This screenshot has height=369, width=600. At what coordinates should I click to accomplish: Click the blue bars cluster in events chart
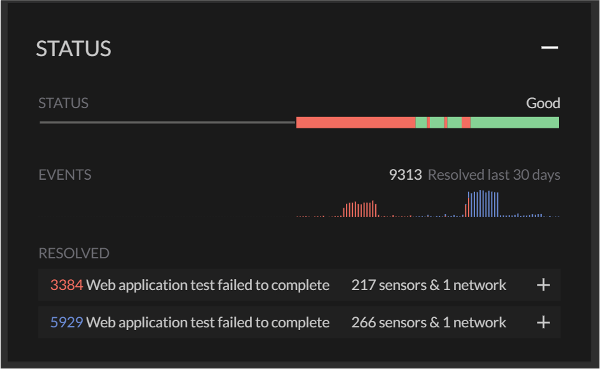(x=482, y=203)
